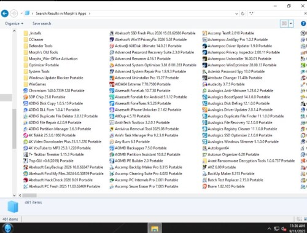Refresh the search results

243,14
